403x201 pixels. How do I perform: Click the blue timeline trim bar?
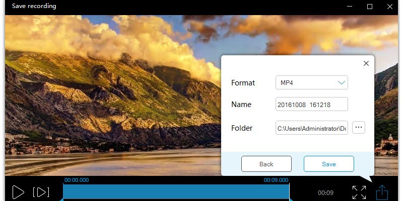point(176,192)
